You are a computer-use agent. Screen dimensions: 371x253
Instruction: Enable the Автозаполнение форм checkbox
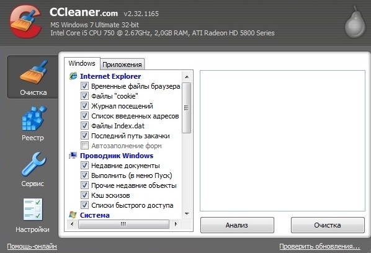[84, 146]
